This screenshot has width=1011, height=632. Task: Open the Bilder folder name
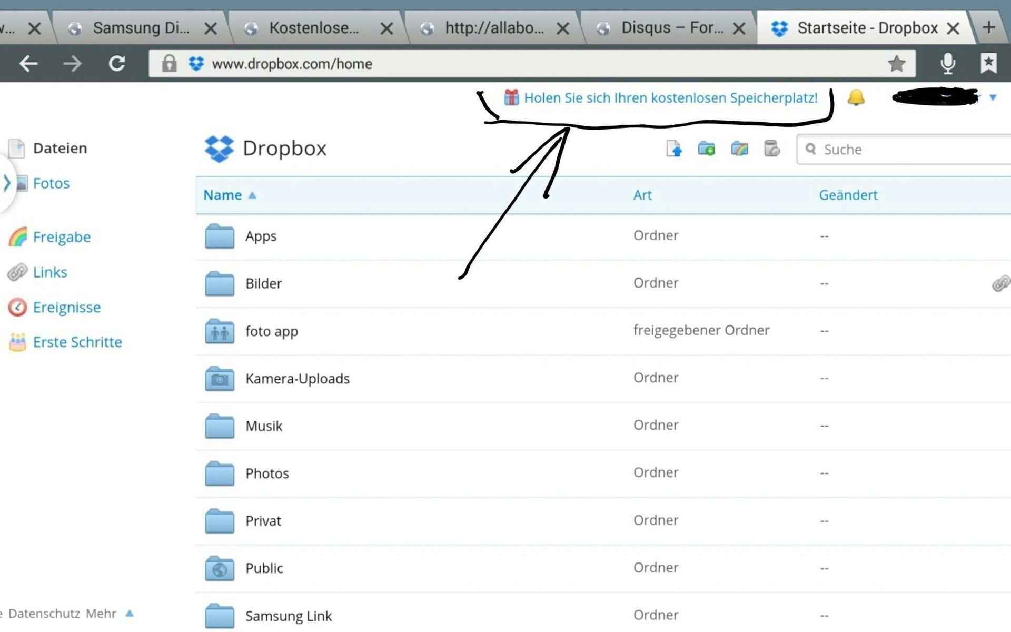[263, 283]
